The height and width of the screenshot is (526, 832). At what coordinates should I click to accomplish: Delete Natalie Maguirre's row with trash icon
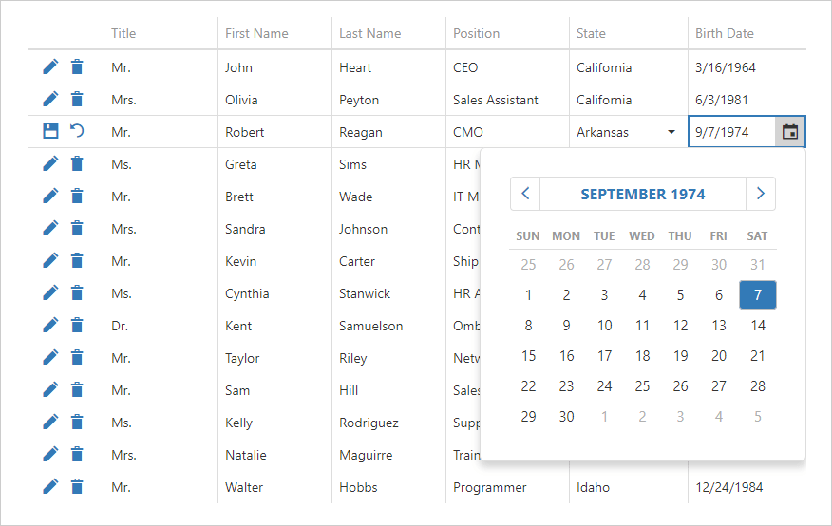point(77,455)
